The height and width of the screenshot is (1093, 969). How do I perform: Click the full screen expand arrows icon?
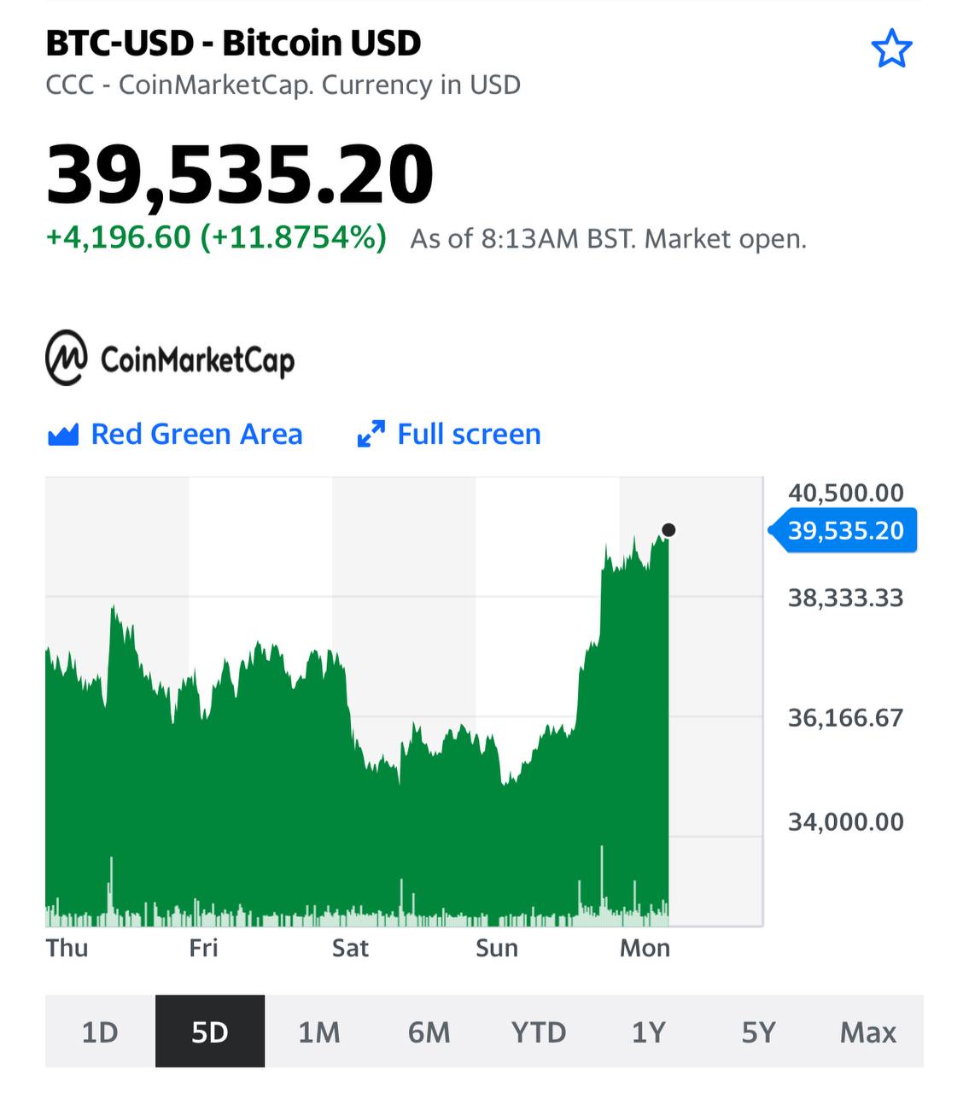click(371, 435)
